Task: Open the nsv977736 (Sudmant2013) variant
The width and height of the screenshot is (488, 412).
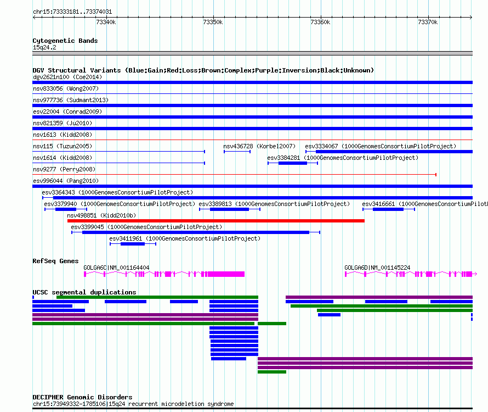Action: (71, 100)
